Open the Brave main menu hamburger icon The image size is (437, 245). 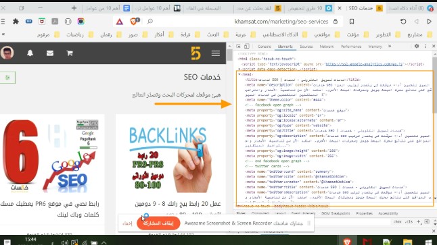pos(3,22)
